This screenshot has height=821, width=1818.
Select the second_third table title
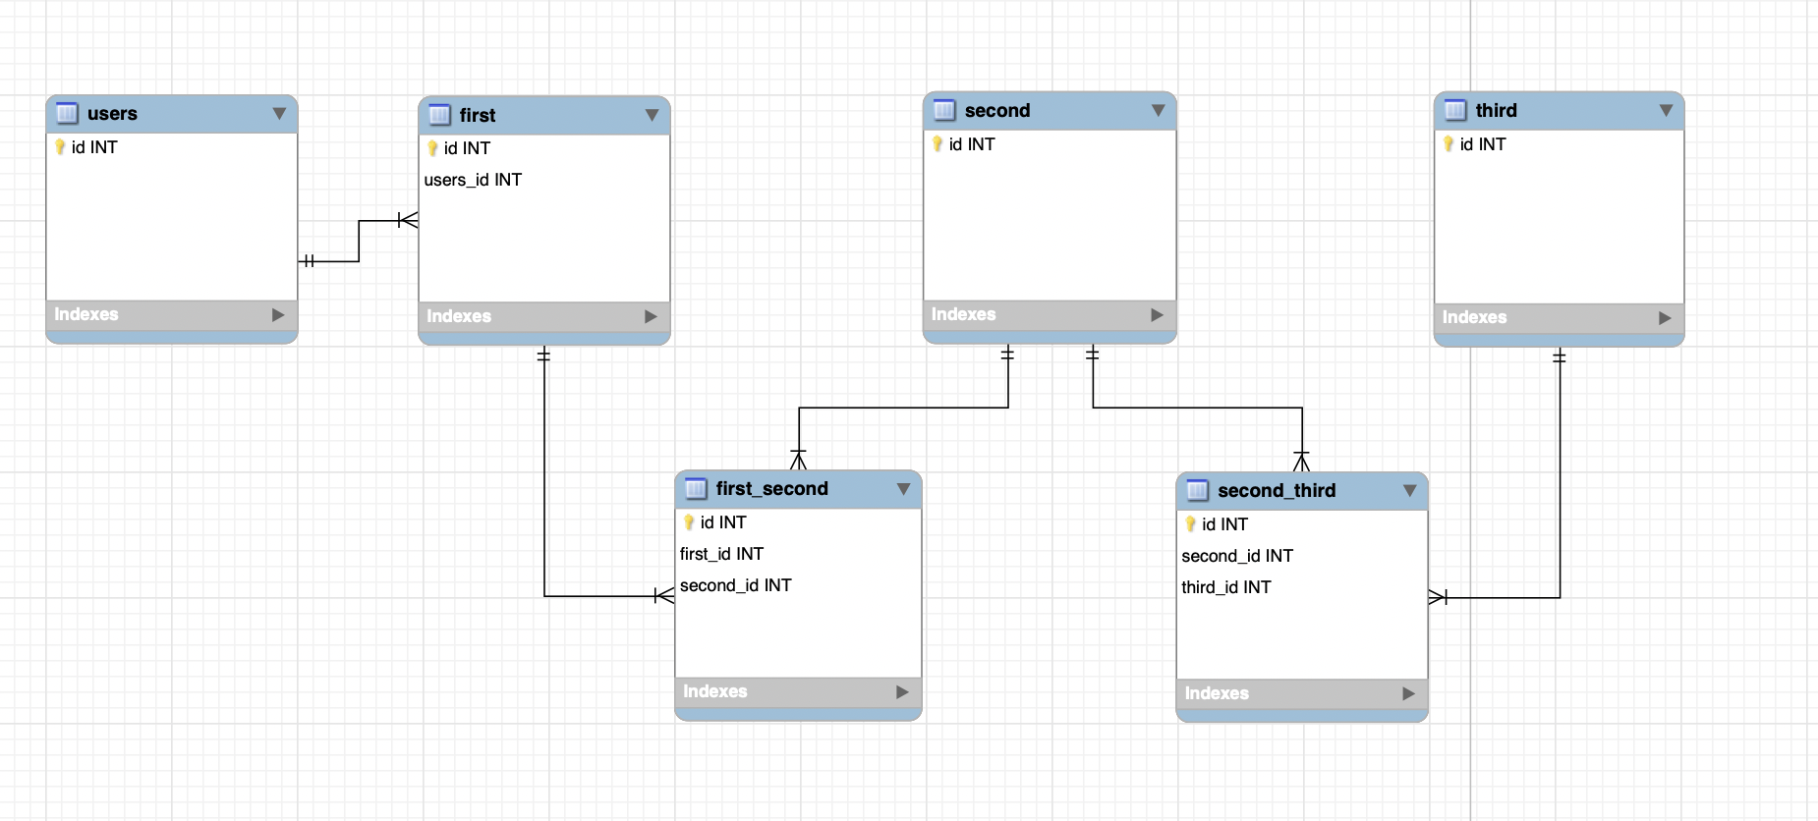click(1277, 491)
